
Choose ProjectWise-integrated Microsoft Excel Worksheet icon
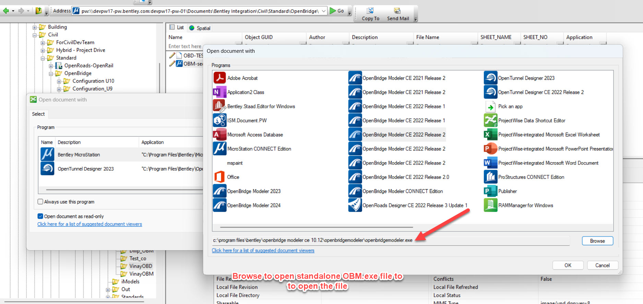tap(490, 134)
